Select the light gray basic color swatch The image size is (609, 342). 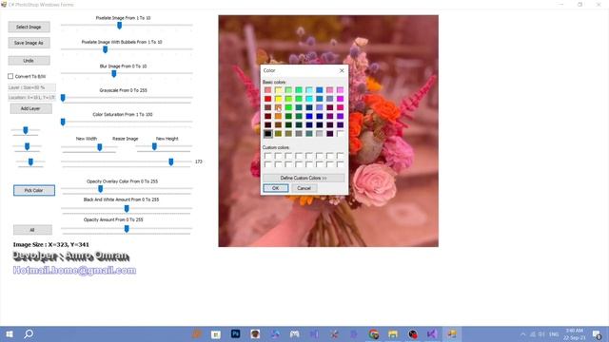(x=320, y=134)
